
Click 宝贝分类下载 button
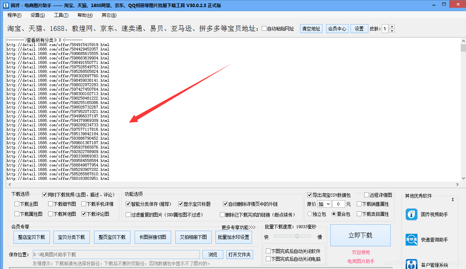coord(72,237)
